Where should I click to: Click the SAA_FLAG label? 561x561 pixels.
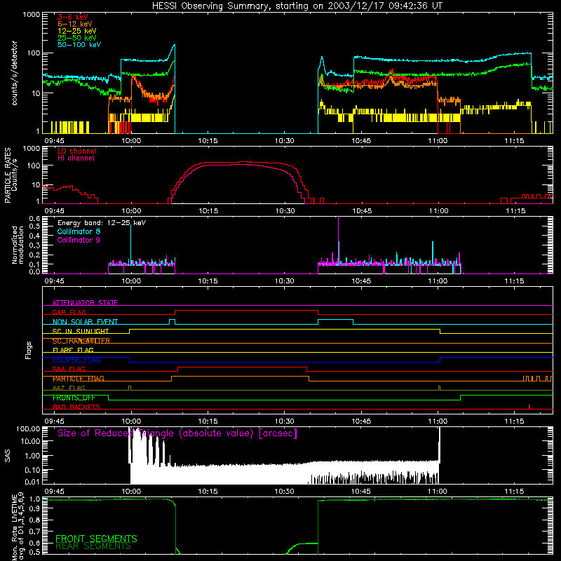pyautogui.click(x=69, y=369)
